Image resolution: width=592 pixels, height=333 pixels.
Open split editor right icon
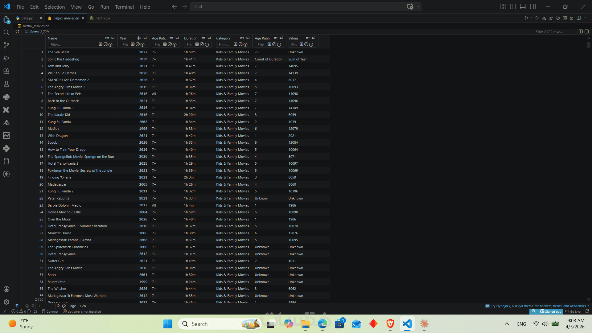click(x=578, y=18)
